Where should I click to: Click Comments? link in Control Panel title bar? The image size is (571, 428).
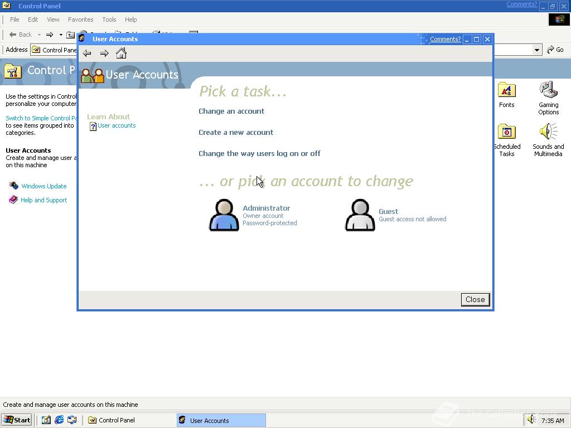(x=521, y=4)
